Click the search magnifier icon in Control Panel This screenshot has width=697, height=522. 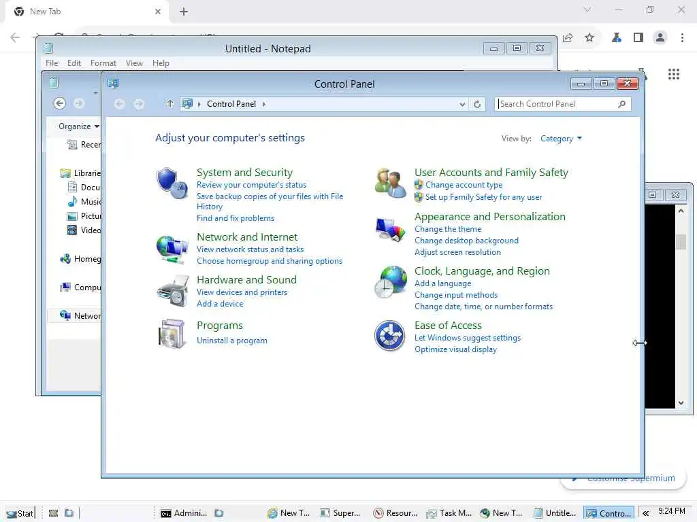621,104
